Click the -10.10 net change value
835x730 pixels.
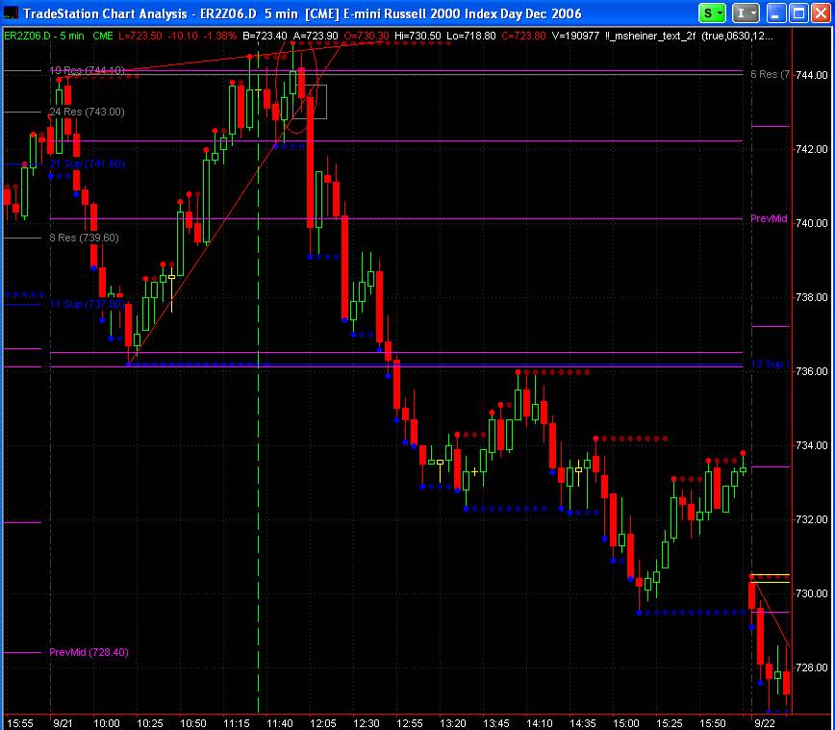183,37
